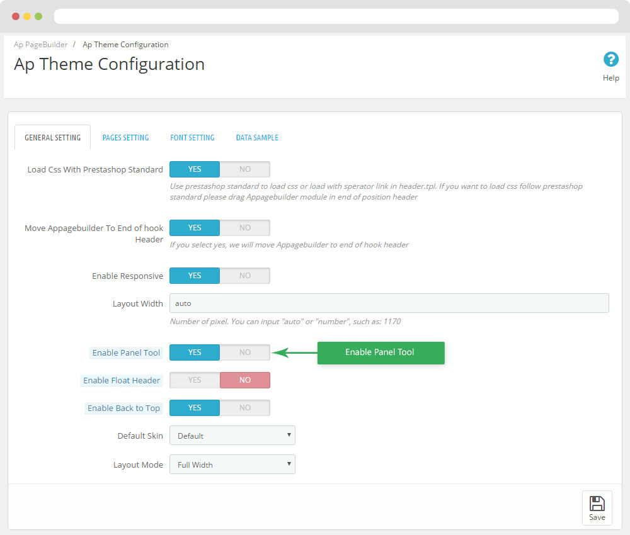630x535 pixels.
Task: Open the Default Skin dropdown
Action: [x=232, y=436]
